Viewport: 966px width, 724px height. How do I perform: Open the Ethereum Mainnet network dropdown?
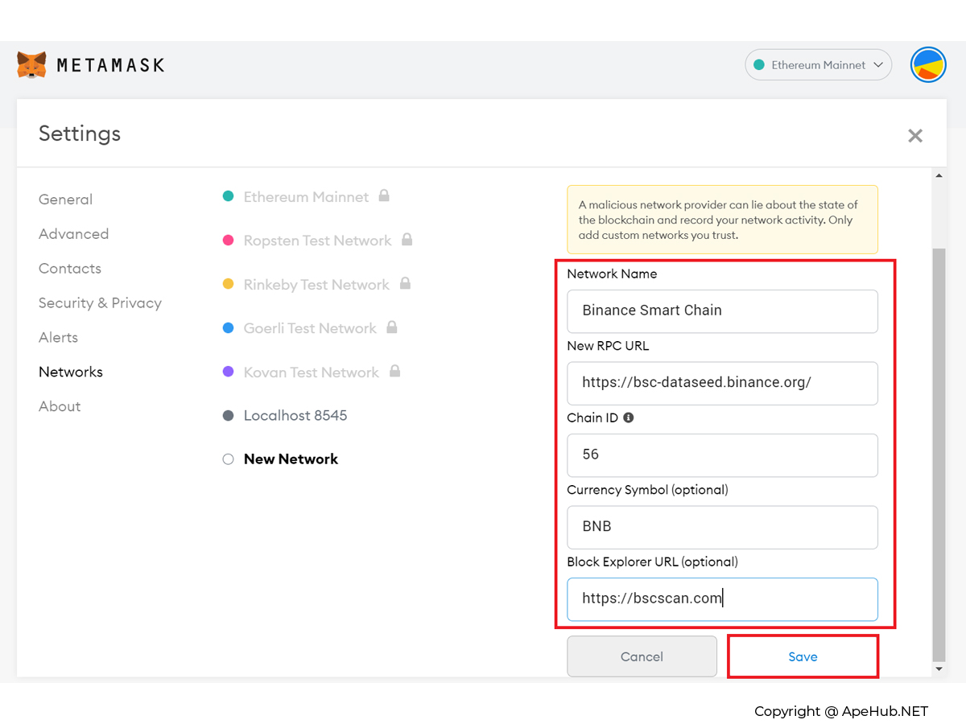pos(818,65)
